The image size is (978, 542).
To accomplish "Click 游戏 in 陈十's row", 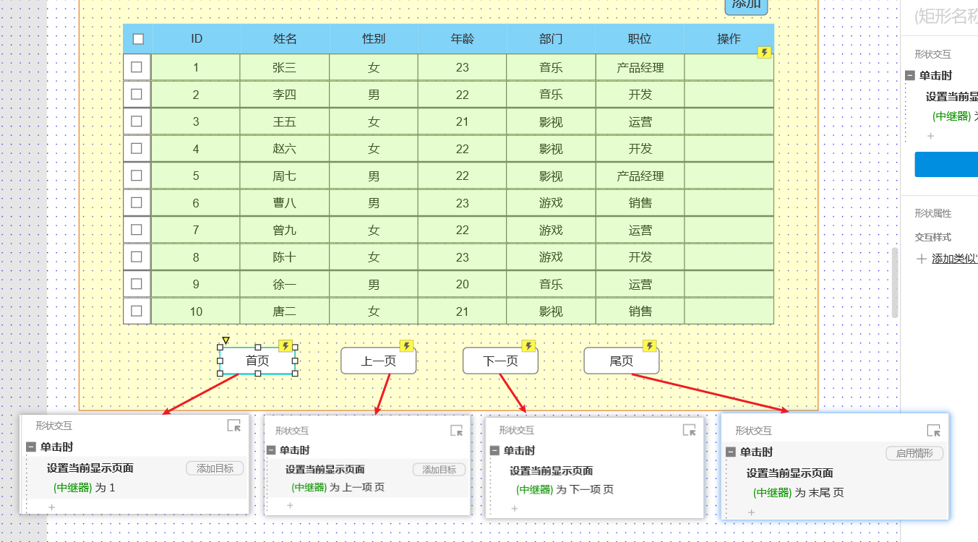I will [551, 257].
